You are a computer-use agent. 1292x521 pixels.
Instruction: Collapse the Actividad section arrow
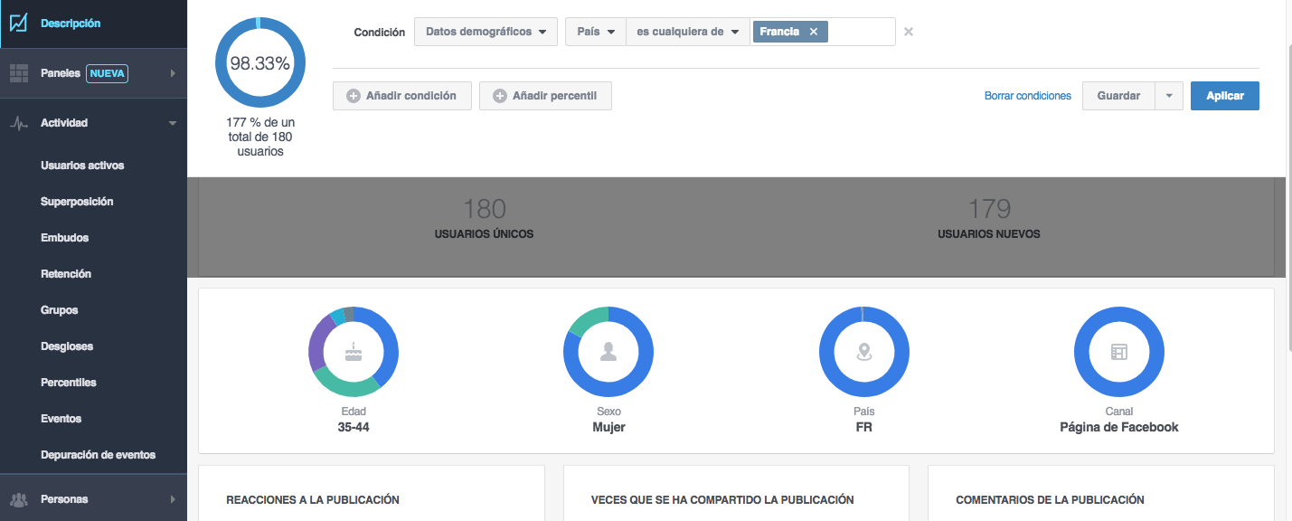[173, 123]
